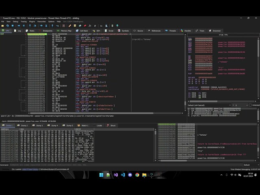Click the Functions fx icon
260x195 pixels.
(90, 26)
